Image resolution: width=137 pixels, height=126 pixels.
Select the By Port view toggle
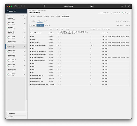point(40,25)
